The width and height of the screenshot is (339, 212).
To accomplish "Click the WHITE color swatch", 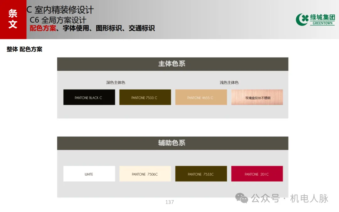I will pyautogui.click(x=89, y=174).
